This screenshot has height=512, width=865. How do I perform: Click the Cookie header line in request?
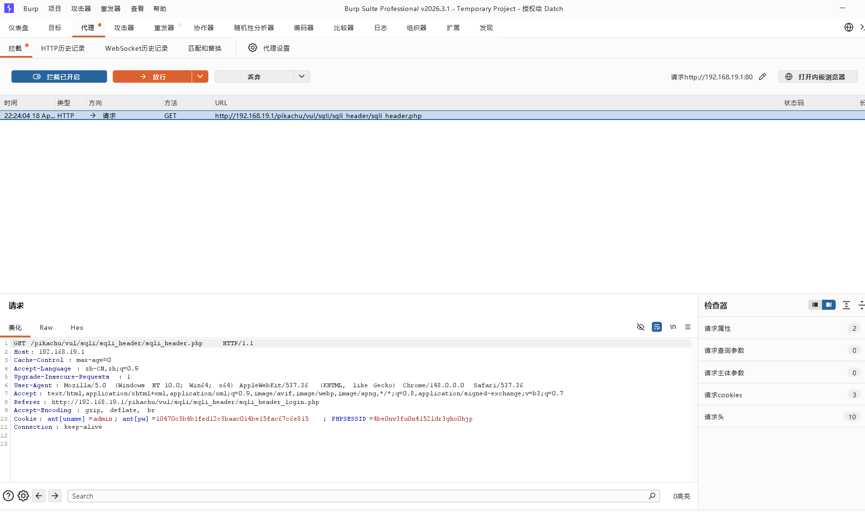[243, 419]
